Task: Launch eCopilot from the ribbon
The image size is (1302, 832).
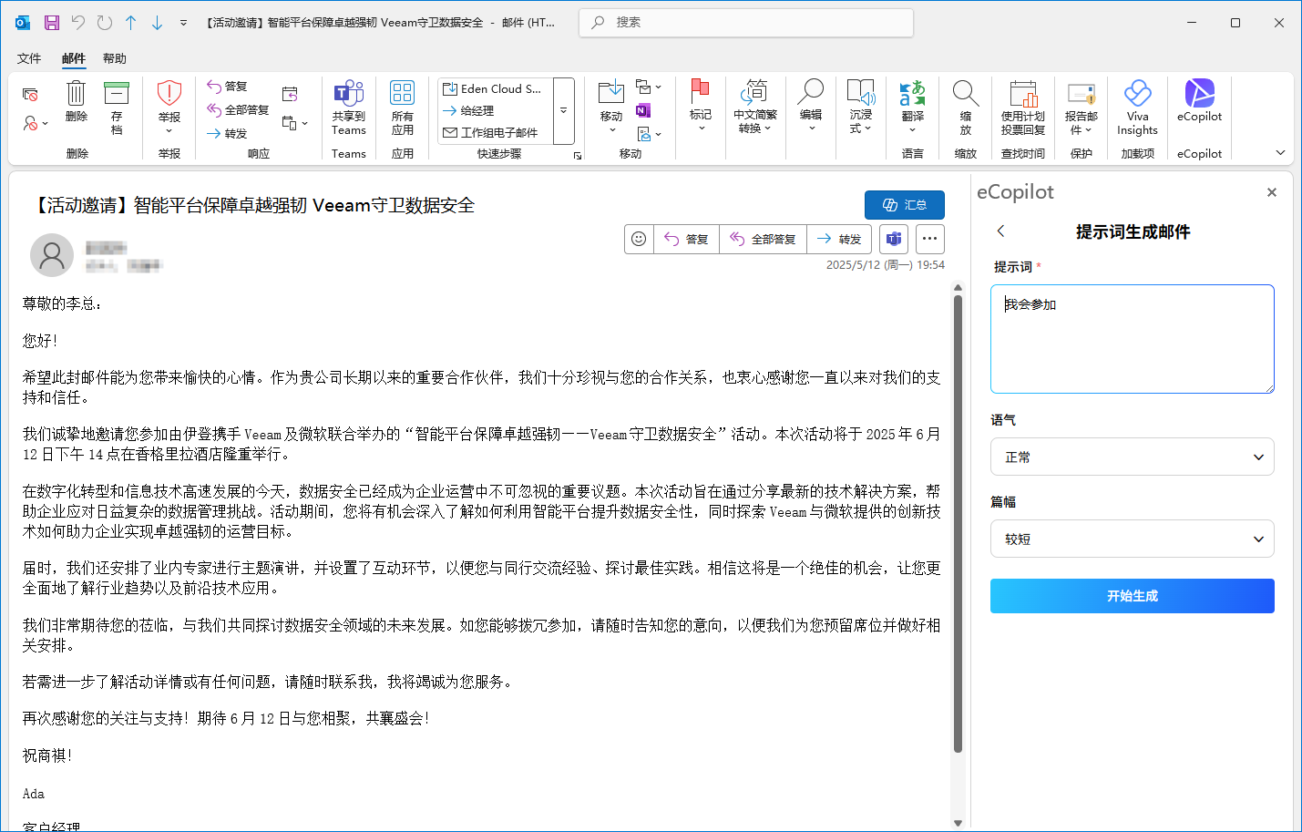Action: [1199, 102]
